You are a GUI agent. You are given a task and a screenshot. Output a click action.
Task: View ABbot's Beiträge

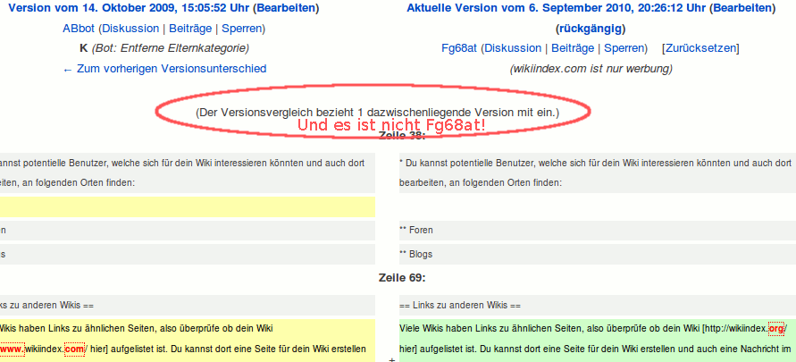tap(190, 29)
